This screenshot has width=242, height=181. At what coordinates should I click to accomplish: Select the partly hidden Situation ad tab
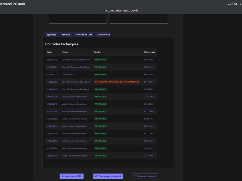pyautogui.click(x=103, y=35)
